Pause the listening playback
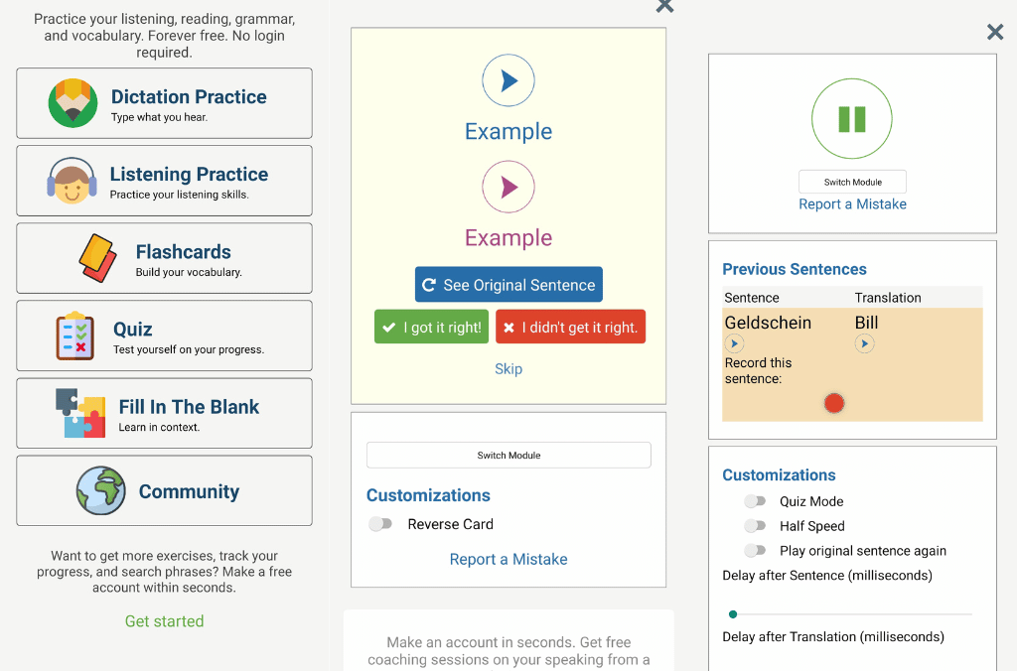 852,119
